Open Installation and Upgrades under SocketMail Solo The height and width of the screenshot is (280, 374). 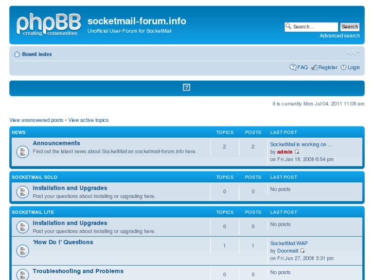pyautogui.click(x=70, y=188)
